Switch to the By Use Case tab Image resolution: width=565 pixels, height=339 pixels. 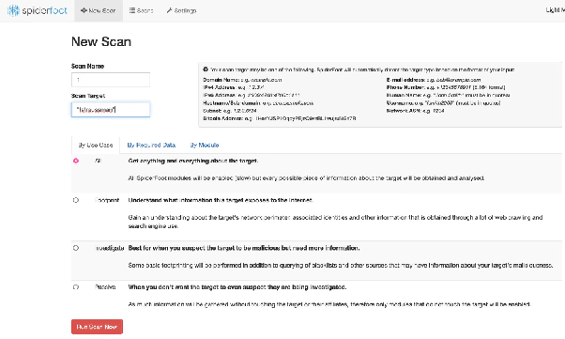point(96,145)
